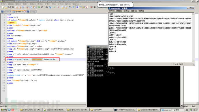Open Notepad++ 视图(V) menu

(25, 4)
